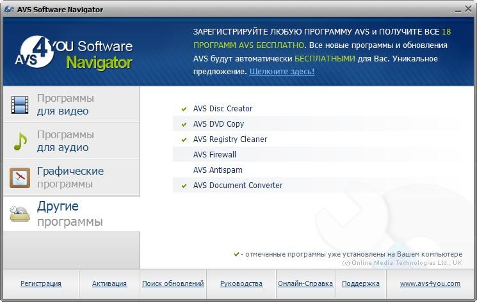Click the graphics programs picture frame icon

(20, 178)
